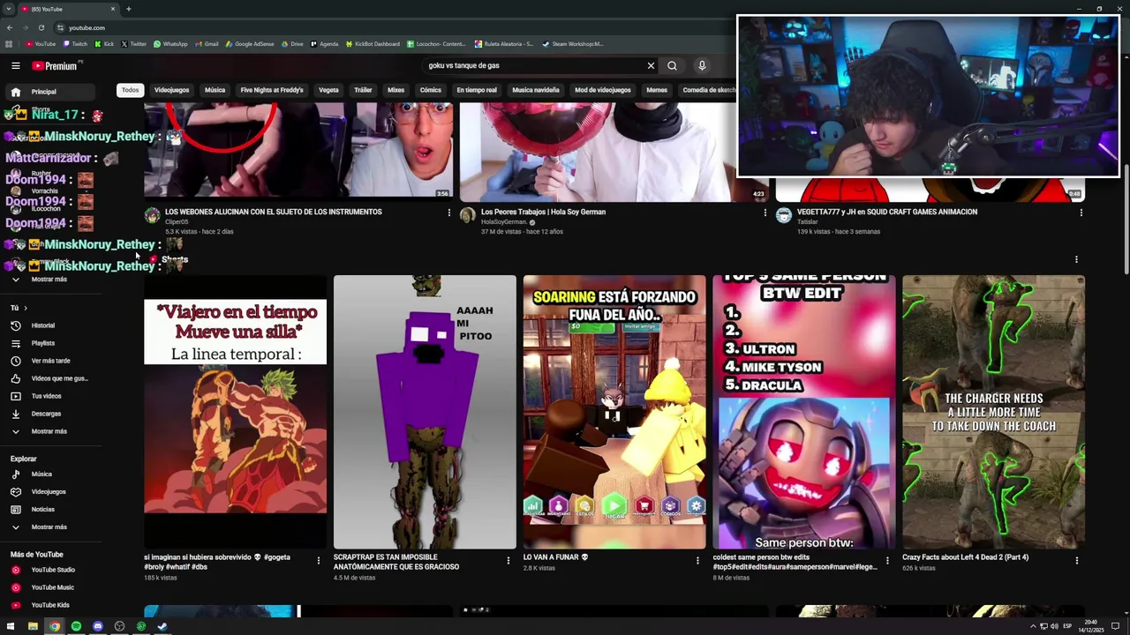The height and width of the screenshot is (635, 1130).
Task: Select the En tiempo real chip
Action: pos(477,90)
